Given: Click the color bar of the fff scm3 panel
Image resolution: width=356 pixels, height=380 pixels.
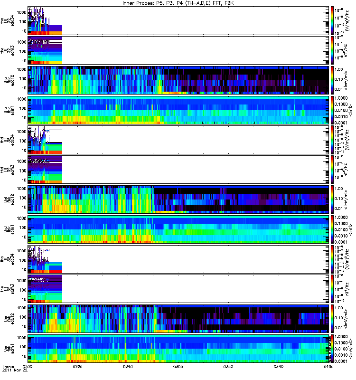Looking at the screenshot, I should 332,289.
